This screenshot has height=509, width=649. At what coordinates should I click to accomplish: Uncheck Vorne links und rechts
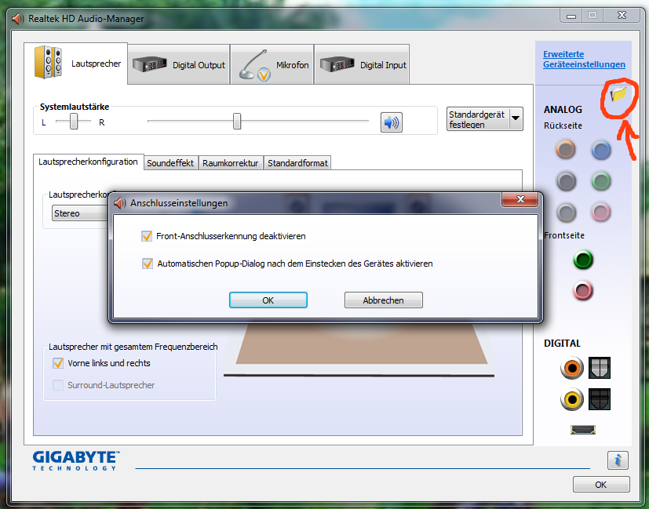(x=58, y=363)
